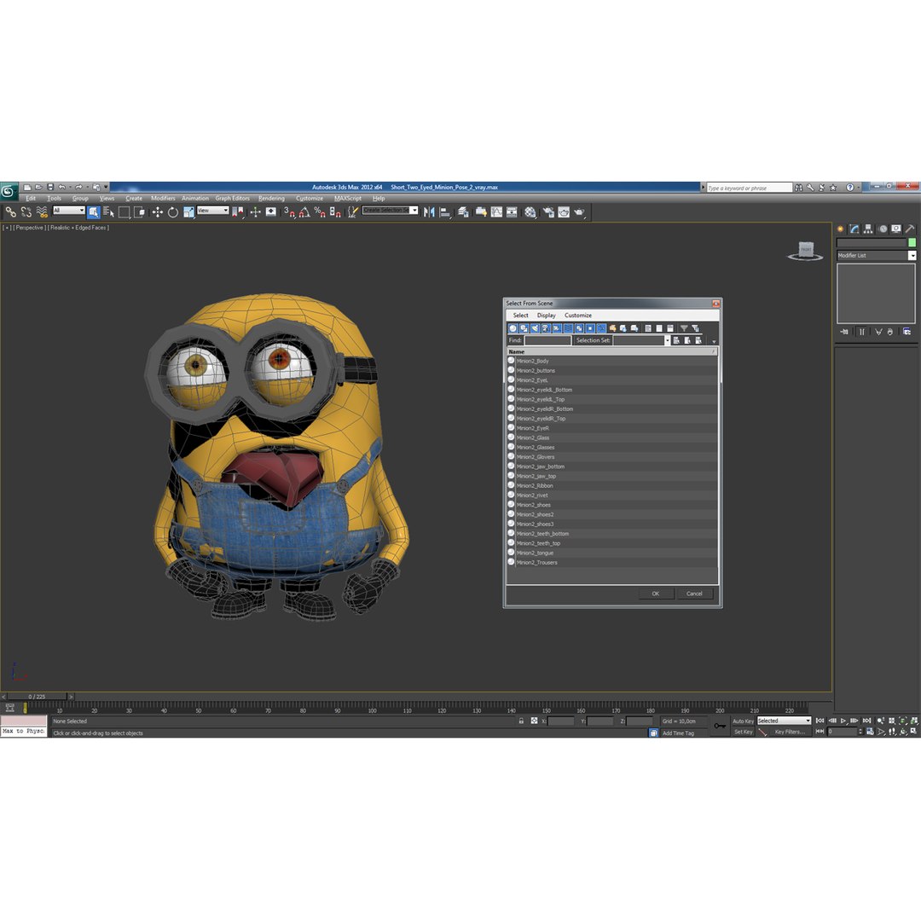Activate the Select and Scale tool

tap(188, 212)
